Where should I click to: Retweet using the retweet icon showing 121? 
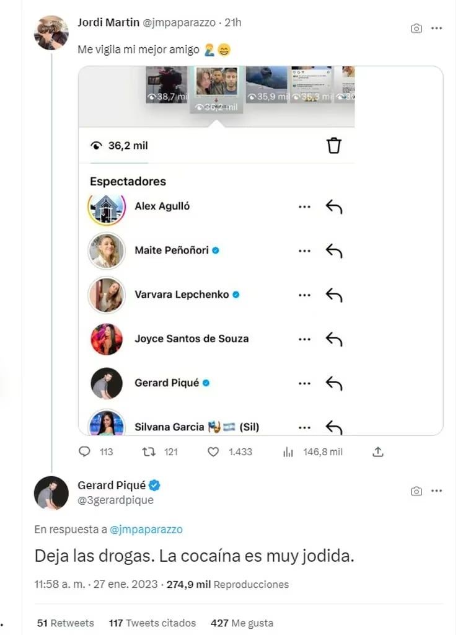pos(149,452)
